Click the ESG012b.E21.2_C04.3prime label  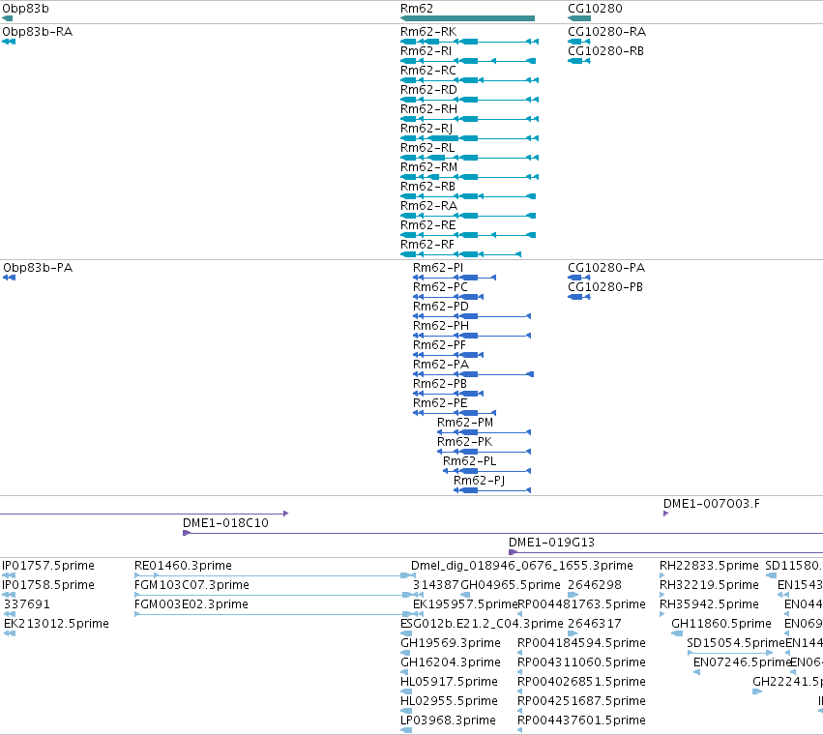point(482,624)
